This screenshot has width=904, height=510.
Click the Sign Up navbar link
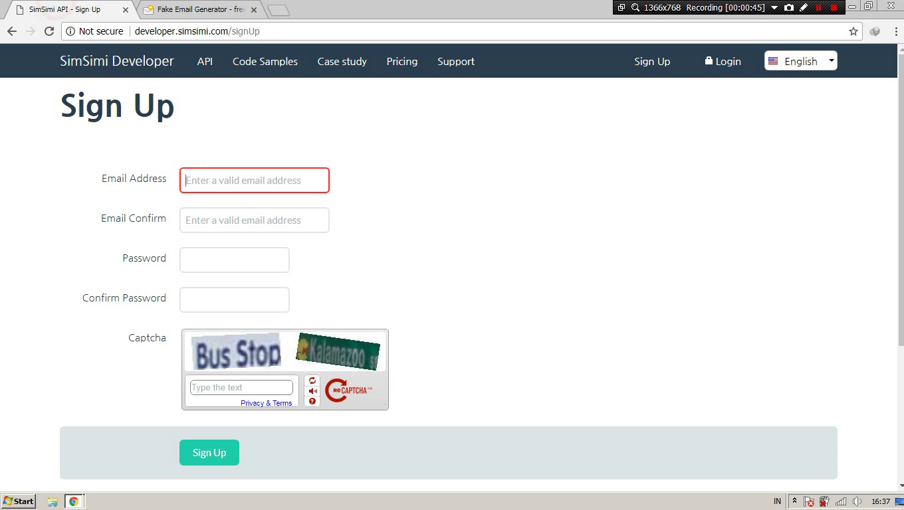click(652, 61)
